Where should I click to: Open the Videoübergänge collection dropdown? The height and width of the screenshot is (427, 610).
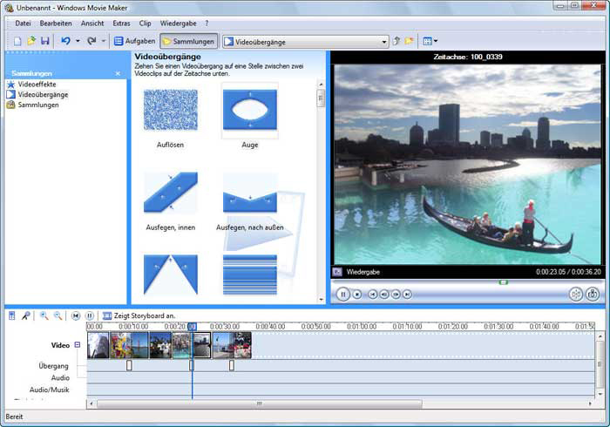384,41
